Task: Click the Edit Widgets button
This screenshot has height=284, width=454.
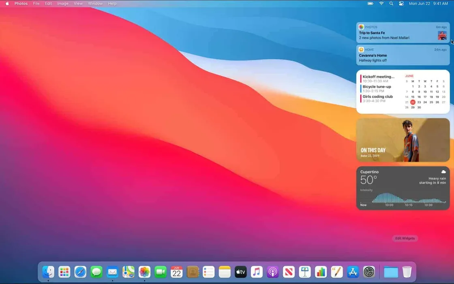Action: coord(405,238)
